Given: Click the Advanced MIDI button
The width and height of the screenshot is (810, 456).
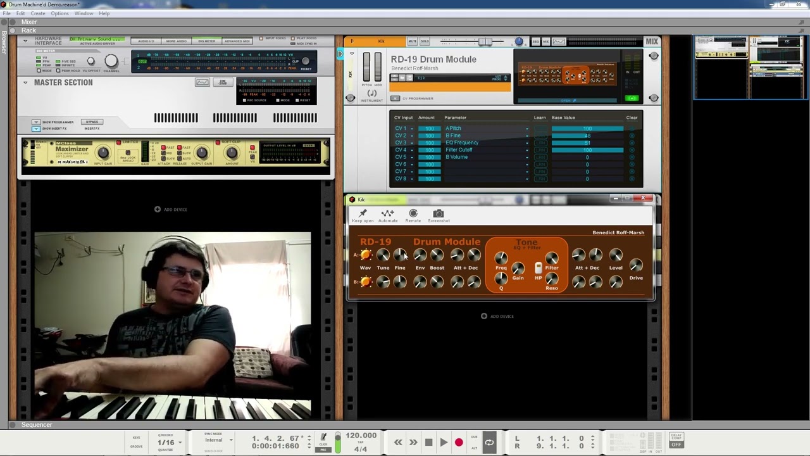Looking at the screenshot, I should click(237, 41).
